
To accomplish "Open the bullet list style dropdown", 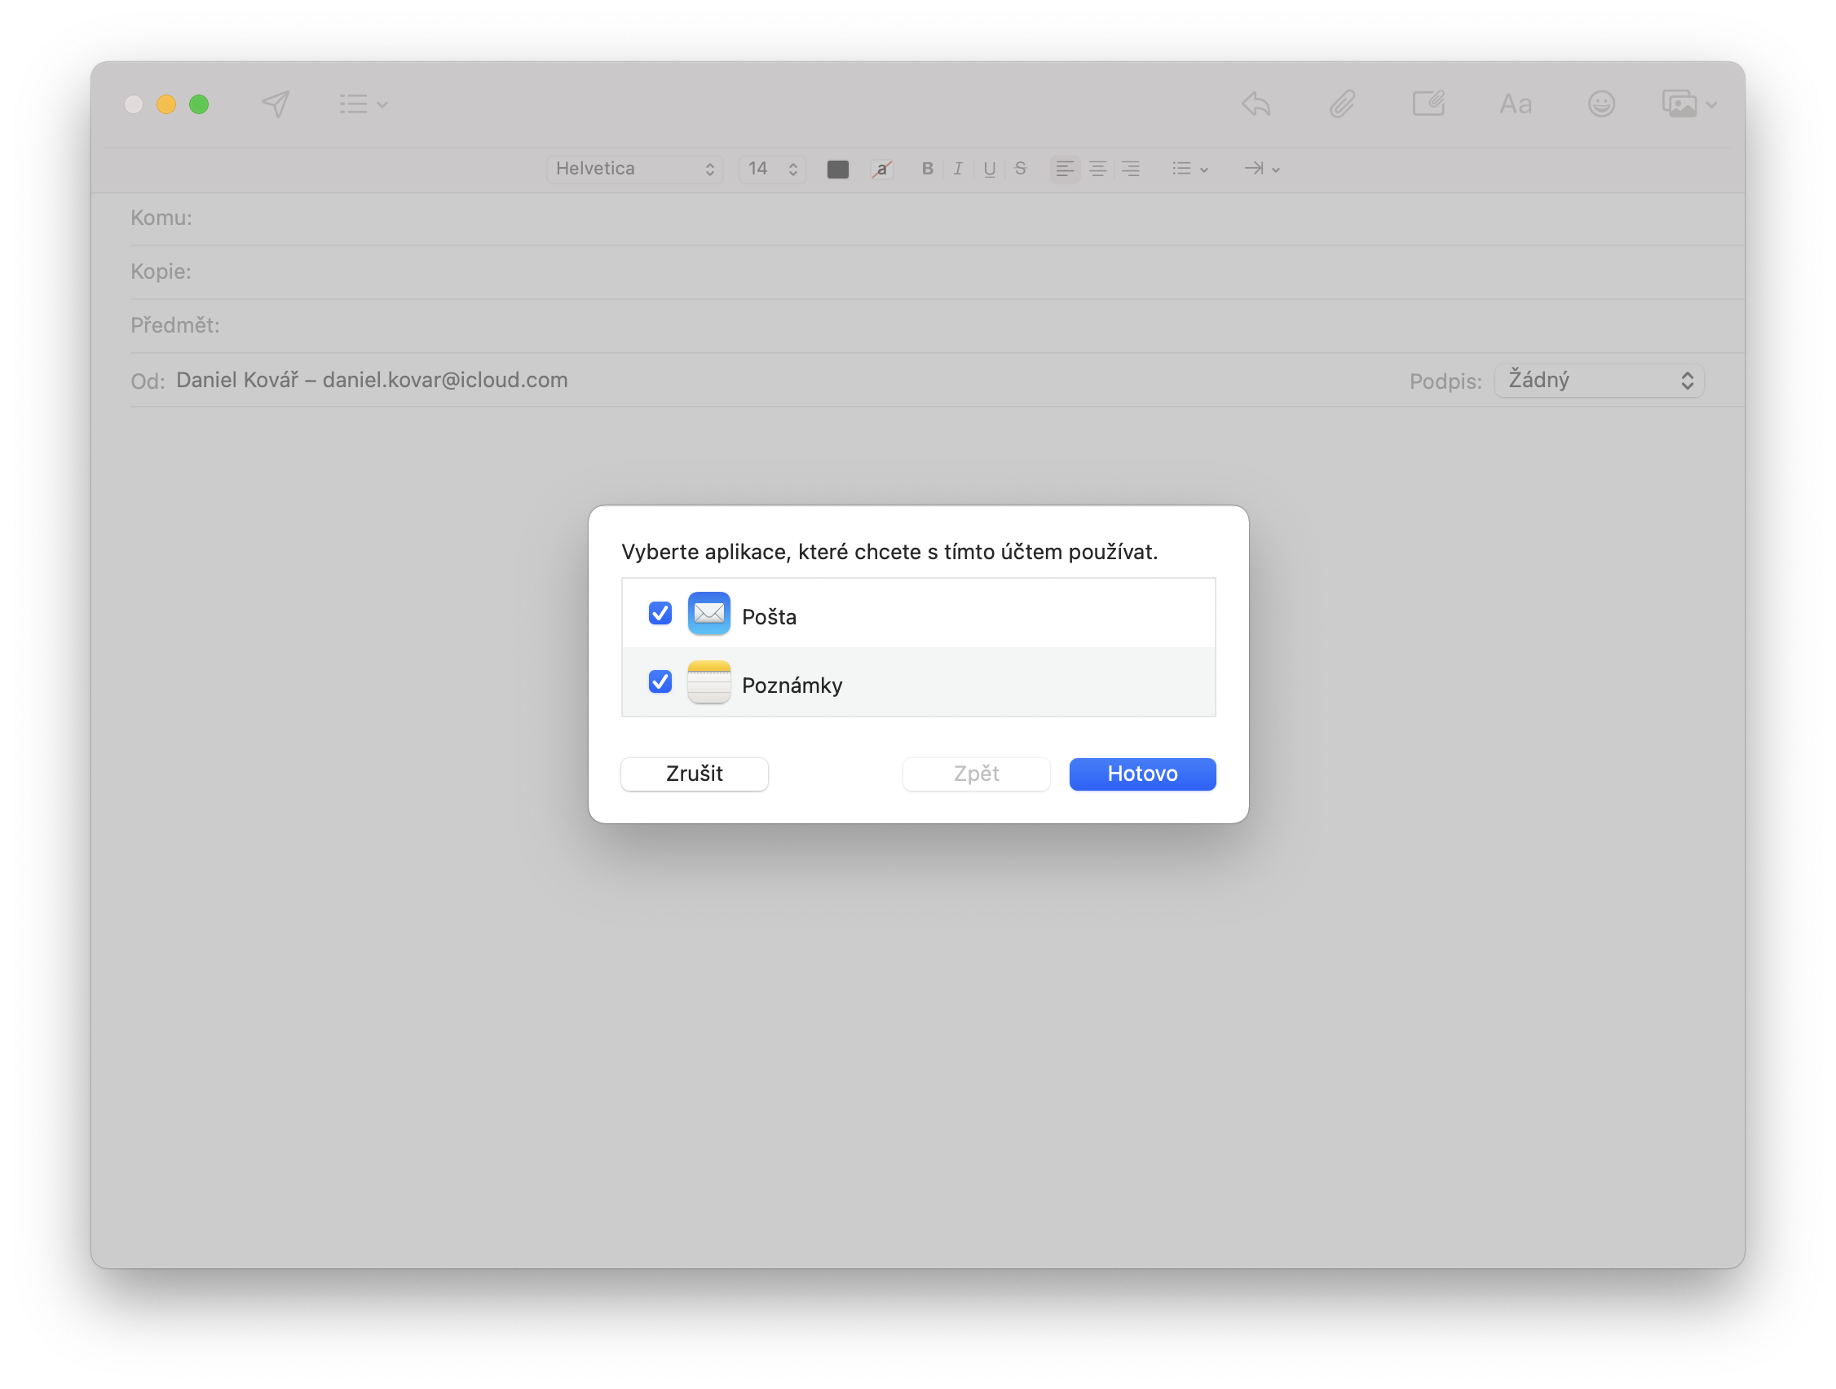I will (1189, 169).
